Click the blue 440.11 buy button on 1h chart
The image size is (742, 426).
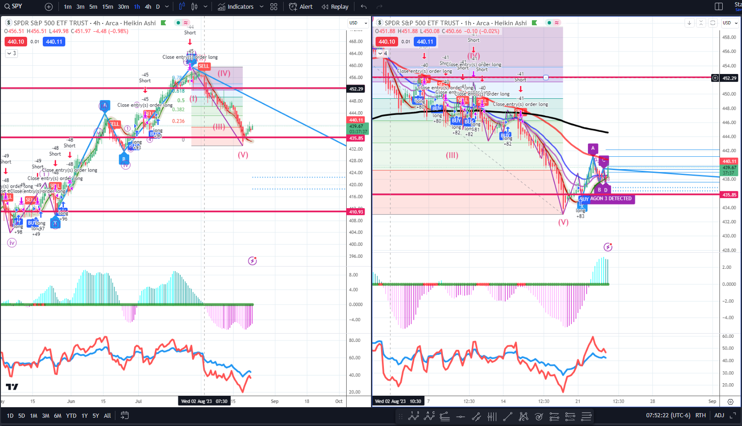point(425,42)
